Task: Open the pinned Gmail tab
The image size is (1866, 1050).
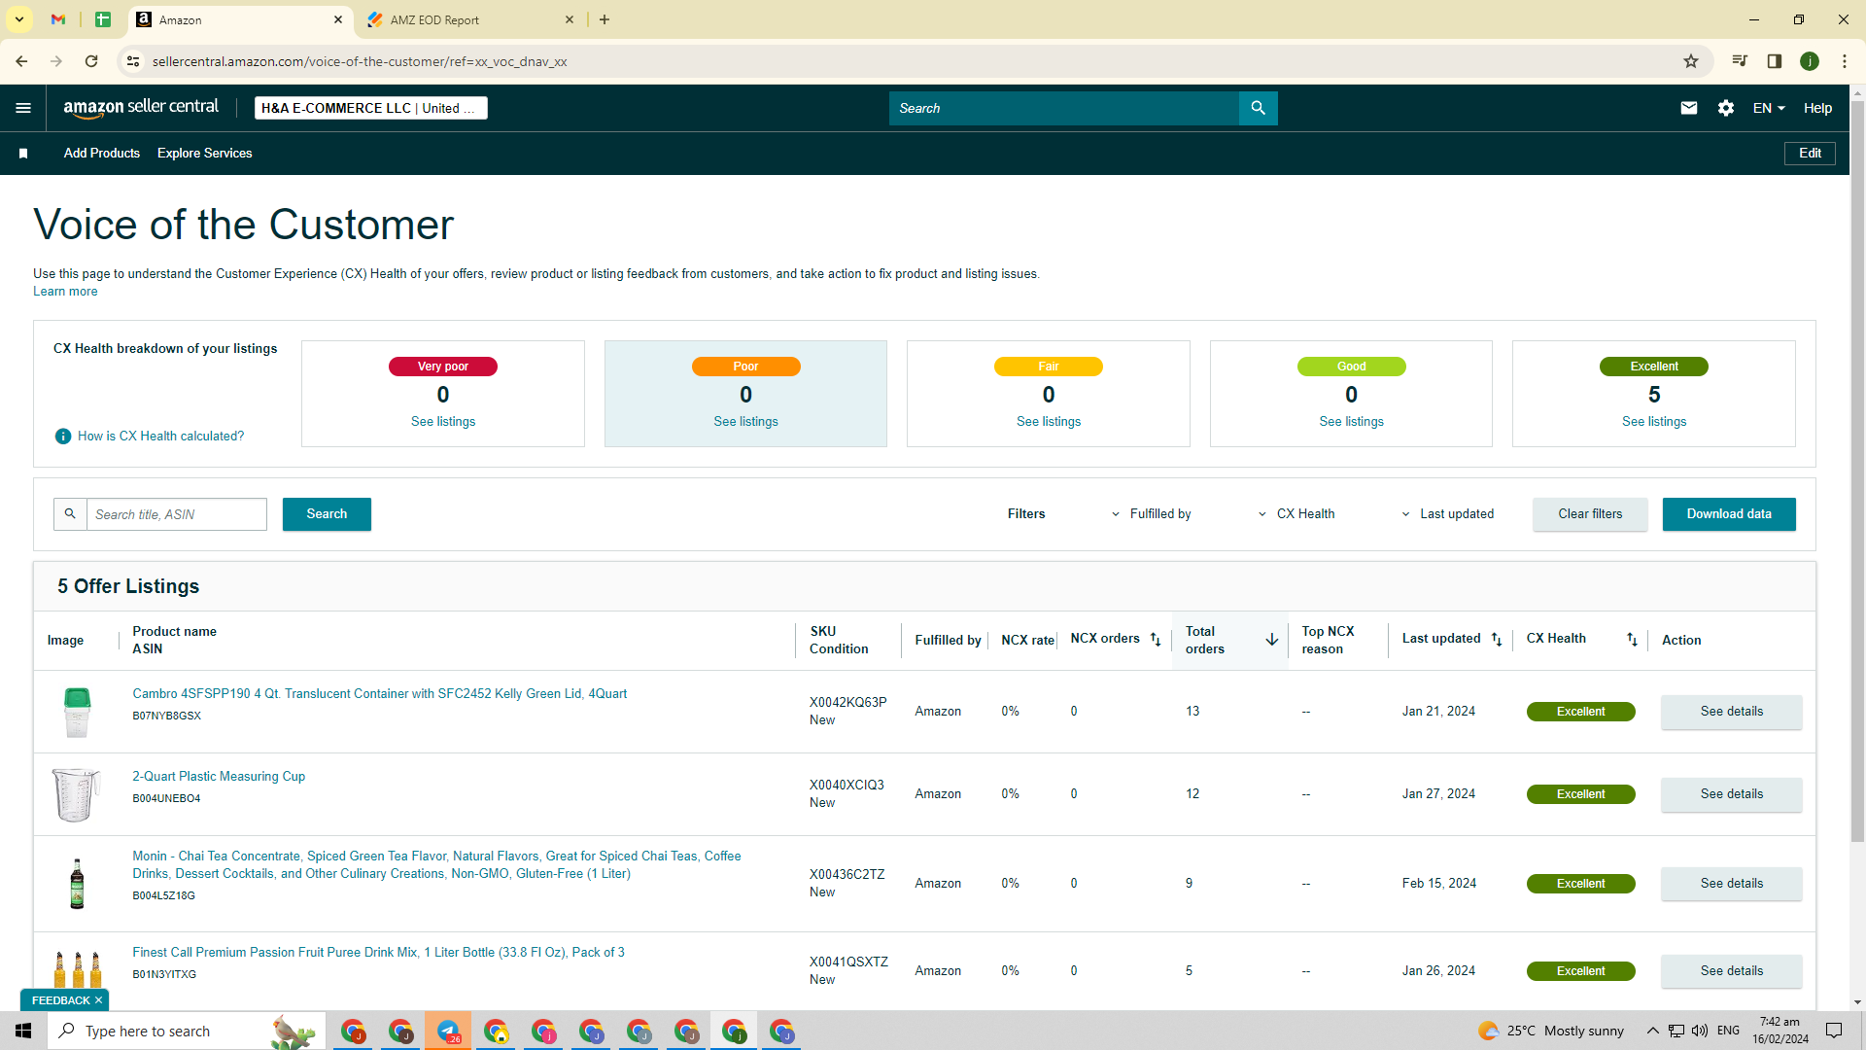Action: [58, 19]
